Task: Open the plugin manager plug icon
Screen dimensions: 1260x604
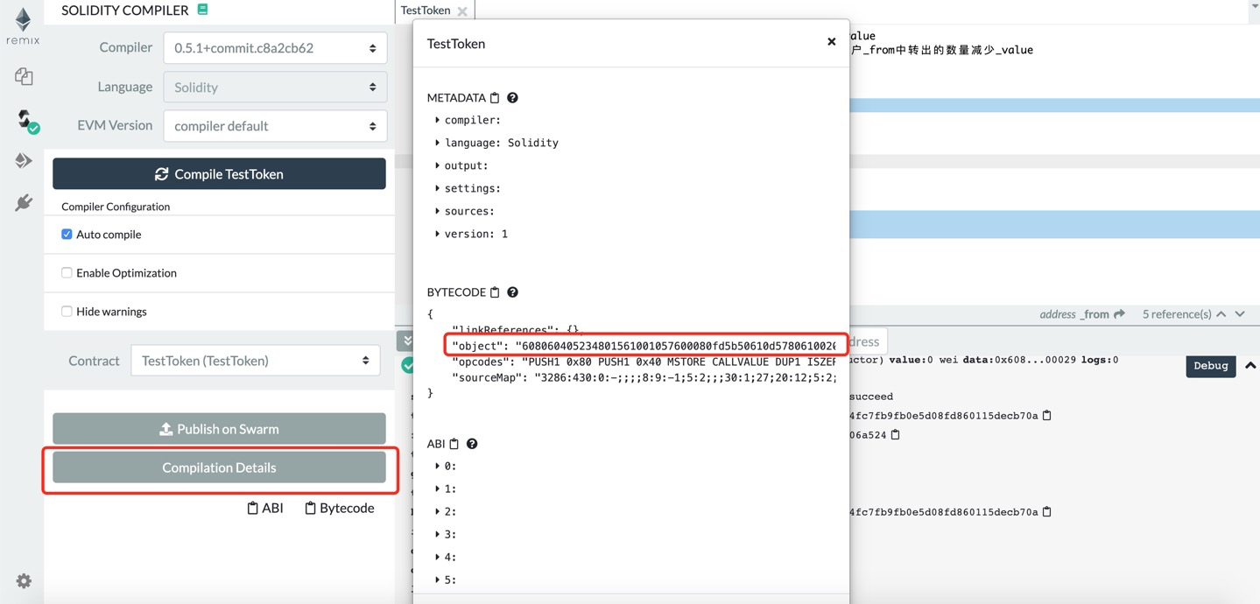Action: [x=24, y=202]
